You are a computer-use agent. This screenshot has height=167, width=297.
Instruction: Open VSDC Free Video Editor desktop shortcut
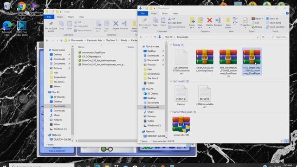[x=22, y=28]
